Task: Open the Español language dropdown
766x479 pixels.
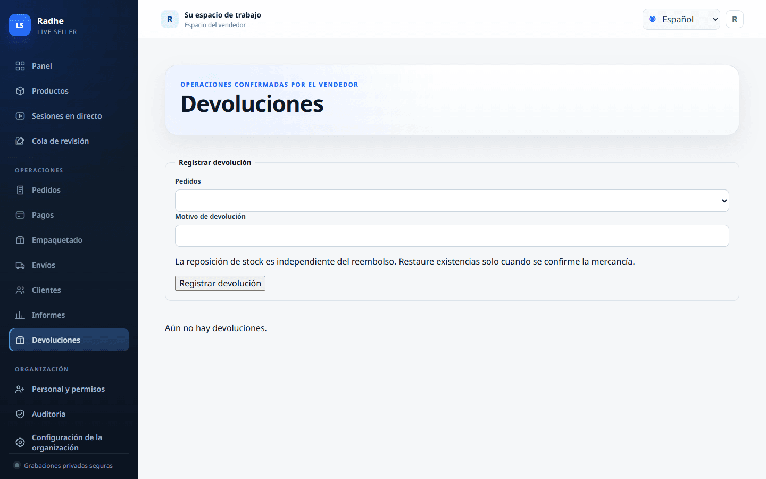Action: pyautogui.click(x=681, y=19)
